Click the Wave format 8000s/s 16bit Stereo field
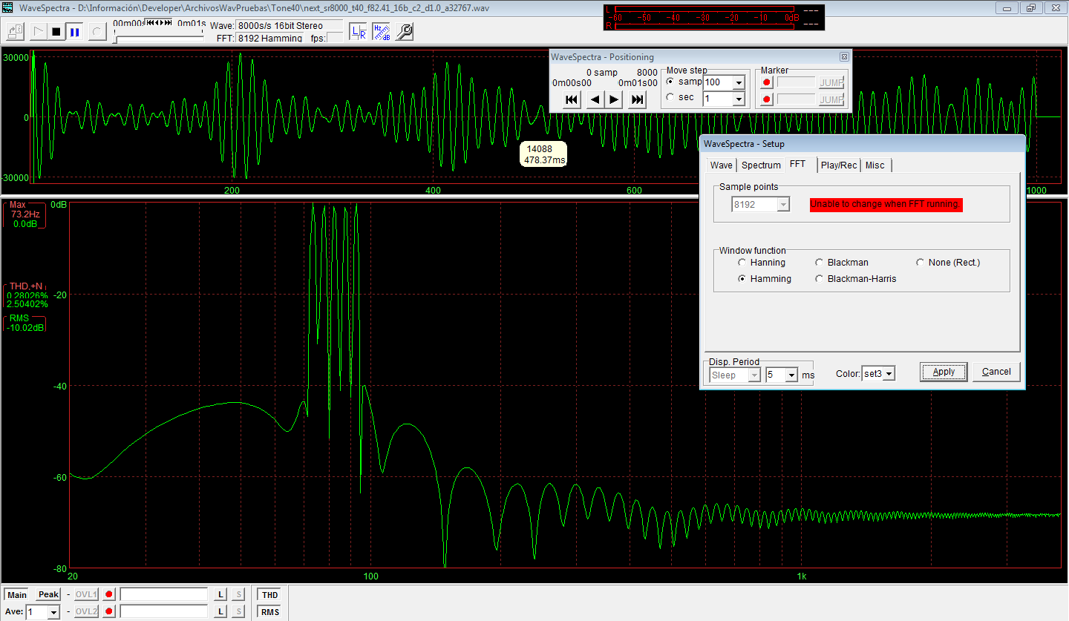 [291, 26]
